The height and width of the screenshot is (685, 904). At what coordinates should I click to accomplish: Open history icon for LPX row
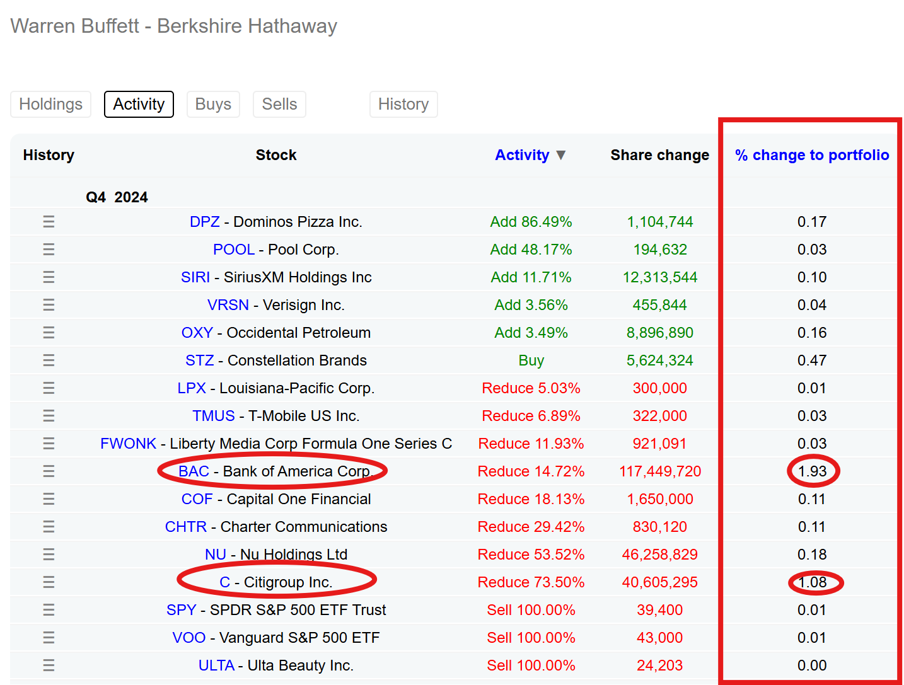[x=49, y=388]
